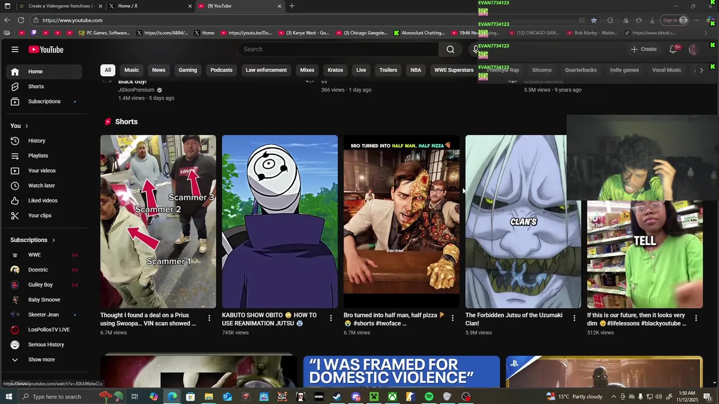The height and width of the screenshot is (404, 719).
Task: Open options for Uzumaki Clan short
Action: click(x=574, y=318)
